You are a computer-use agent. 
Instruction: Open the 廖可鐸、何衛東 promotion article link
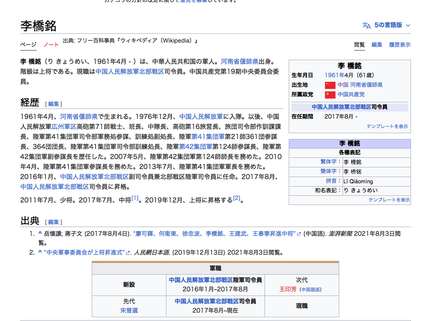[x=214, y=234]
